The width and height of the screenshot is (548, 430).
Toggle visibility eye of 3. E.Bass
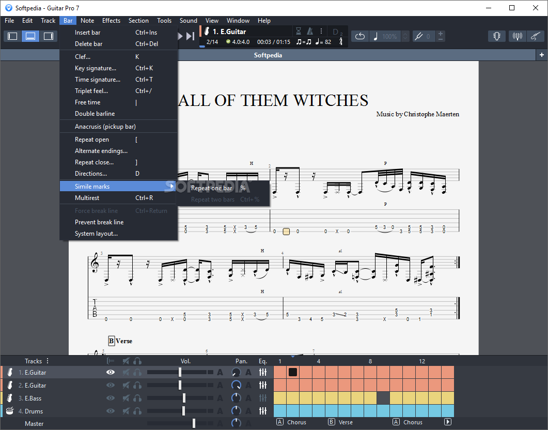pos(111,398)
